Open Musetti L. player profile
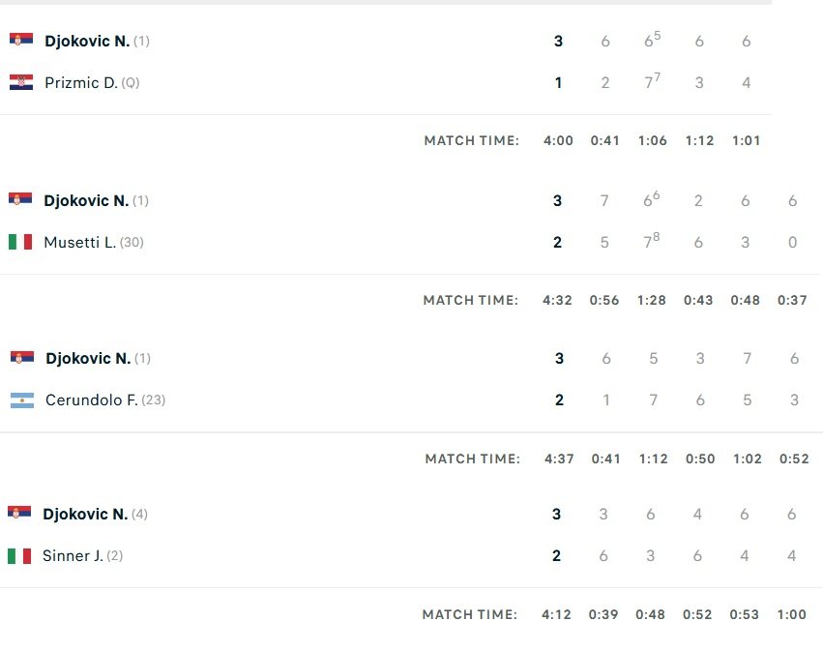 (x=79, y=242)
